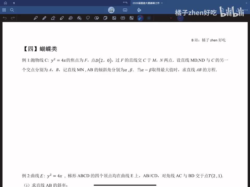
Task: Go to the home library icon
Action: 5,3
